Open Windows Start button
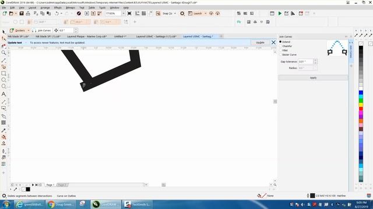Viewport: 373px width, 209px height. point(6,204)
